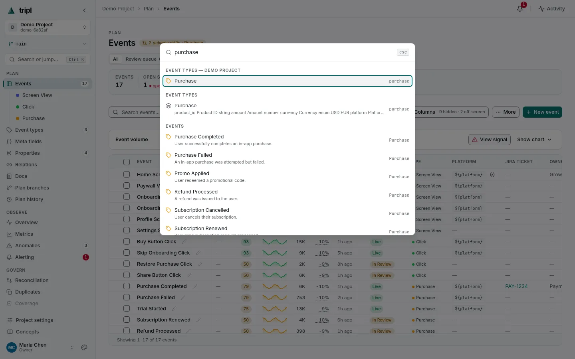Screen dimensions: 575x359
Task: Expand the Show chart dropdown
Action: click(x=534, y=140)
